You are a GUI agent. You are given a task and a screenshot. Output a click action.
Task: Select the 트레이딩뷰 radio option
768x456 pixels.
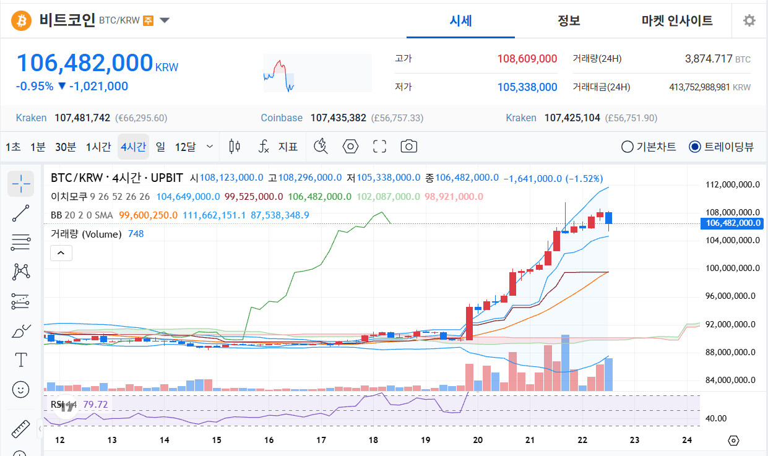(721, 147)
